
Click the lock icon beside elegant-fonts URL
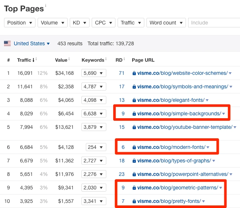click(x=134, y=100)
